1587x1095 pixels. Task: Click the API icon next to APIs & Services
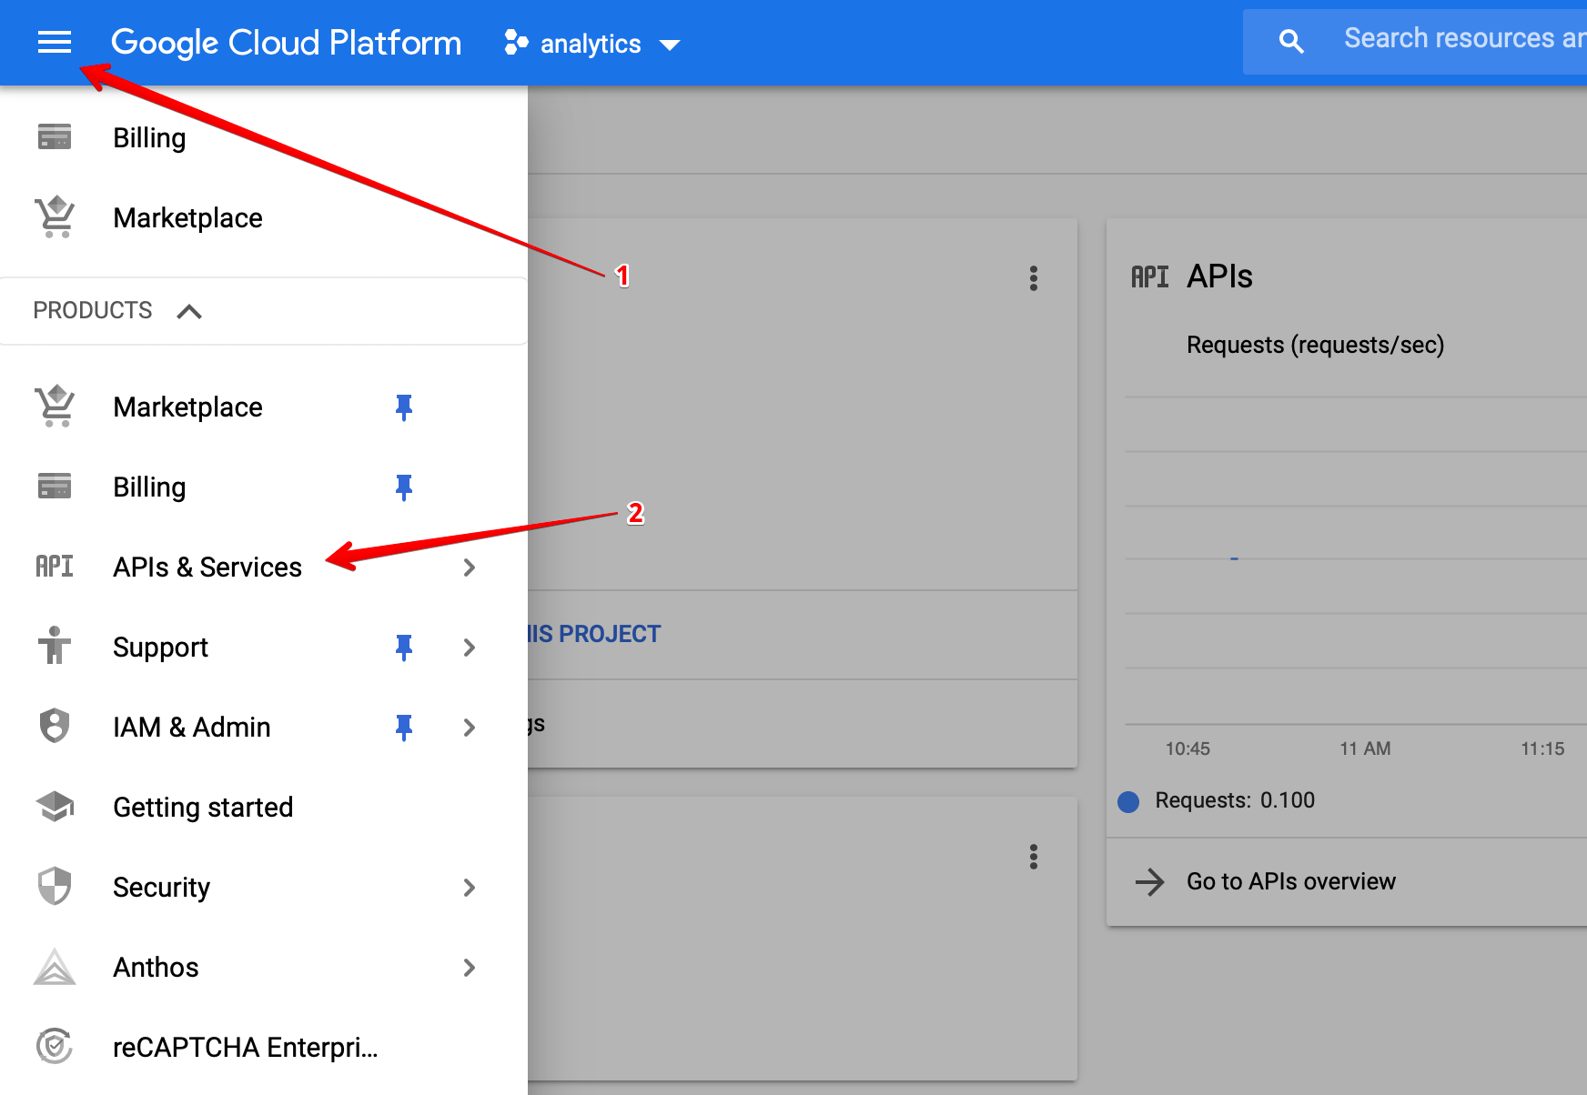click(x=55, y=567)
